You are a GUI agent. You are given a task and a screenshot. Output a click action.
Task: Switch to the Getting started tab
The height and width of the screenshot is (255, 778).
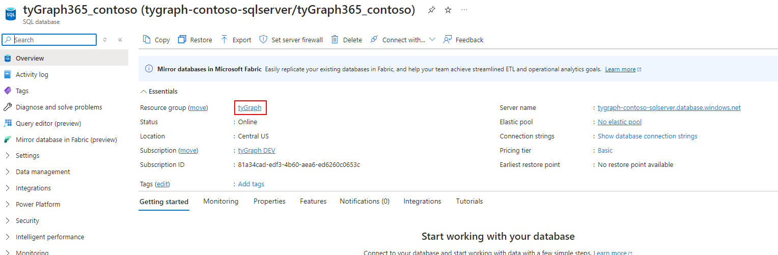(x=164, y=202)
